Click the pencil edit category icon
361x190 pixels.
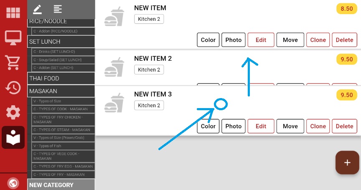pos(37,9)
